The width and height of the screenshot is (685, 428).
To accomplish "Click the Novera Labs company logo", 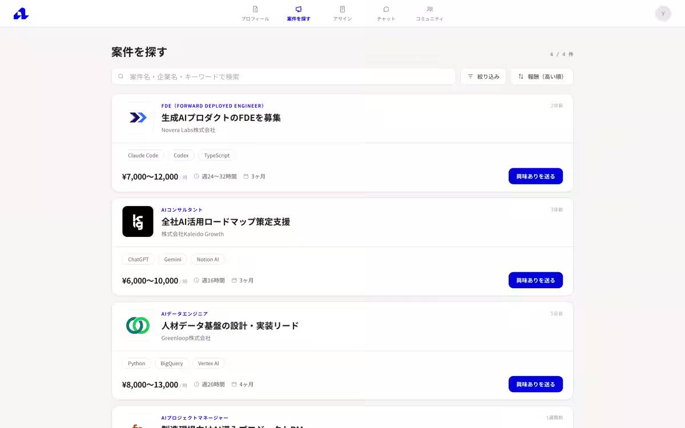I will pos(138,118).
